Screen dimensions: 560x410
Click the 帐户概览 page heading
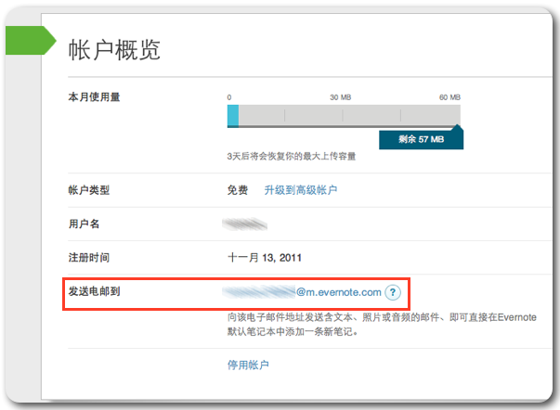[x=115, y=49]
